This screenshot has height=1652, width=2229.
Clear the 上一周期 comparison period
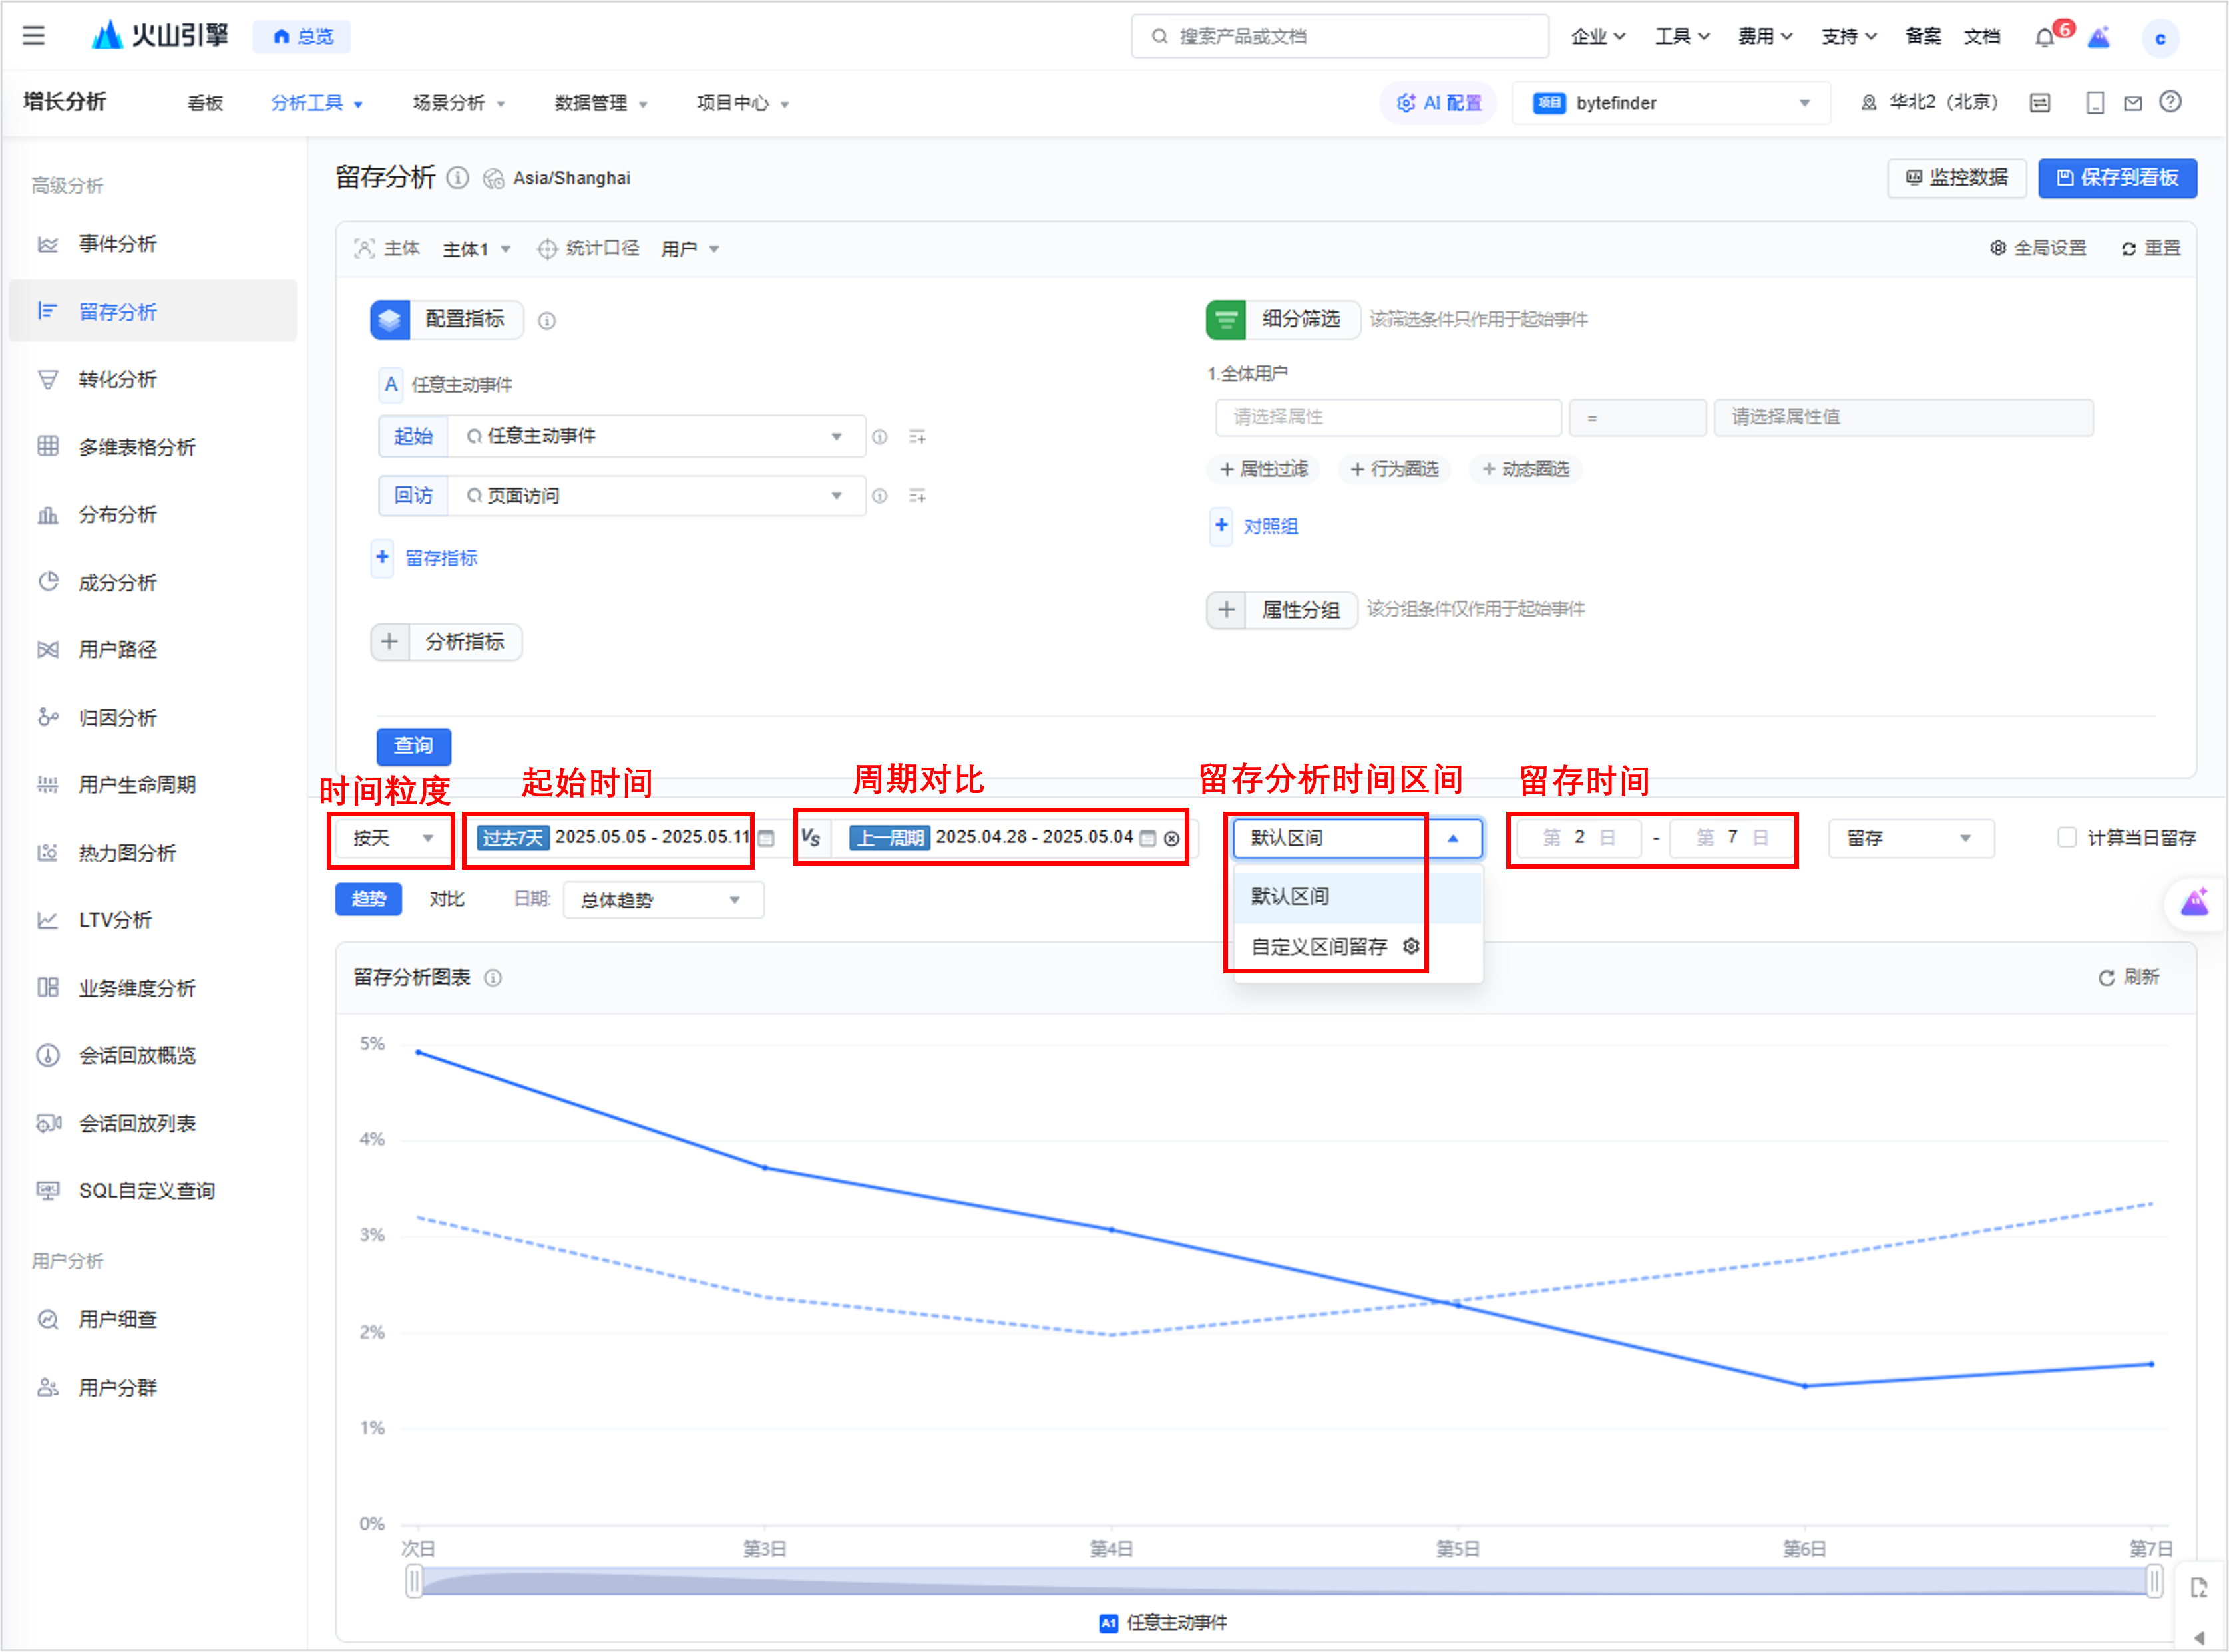(1171, 839)
